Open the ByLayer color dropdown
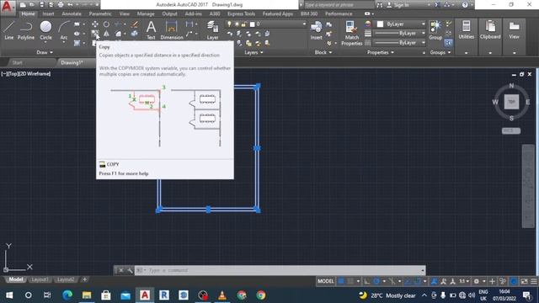The width and height of the screenshot is (539, 303). point(423,24)
